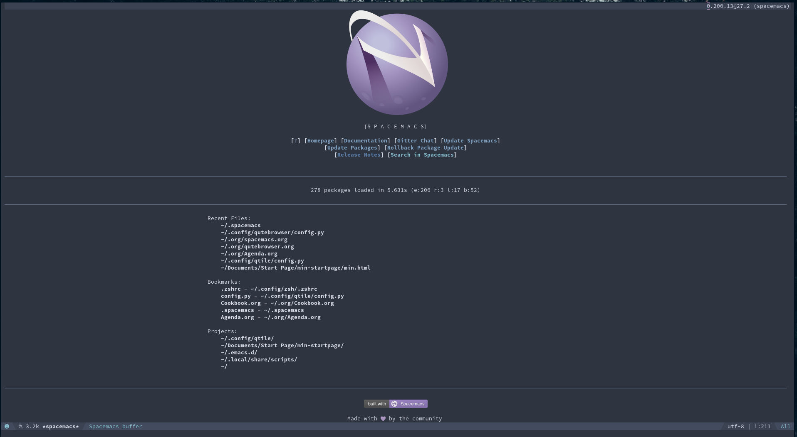Click Rollback Package Update button
This screenshot has height=437, width=797.
coord(426,148)
